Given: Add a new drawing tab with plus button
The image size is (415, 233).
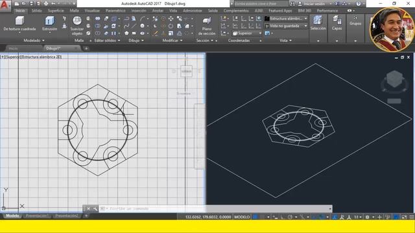Looking at the screenshot, I should 86,49.
